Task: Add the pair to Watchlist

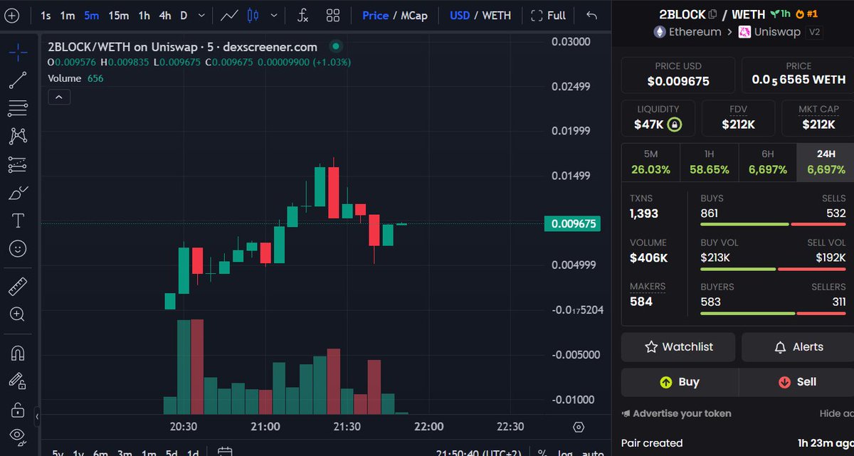Action: point(678,347)
